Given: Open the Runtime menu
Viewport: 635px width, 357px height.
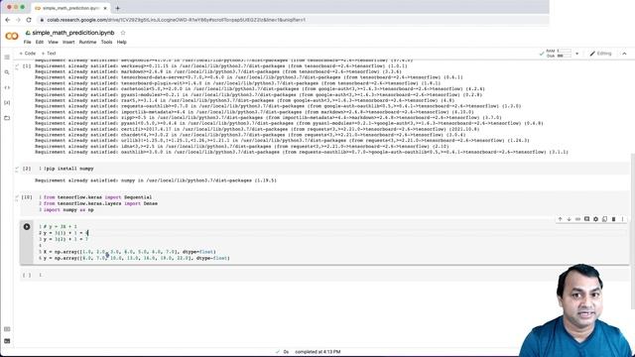Looking at the screenshot, I should click(87, 42).
